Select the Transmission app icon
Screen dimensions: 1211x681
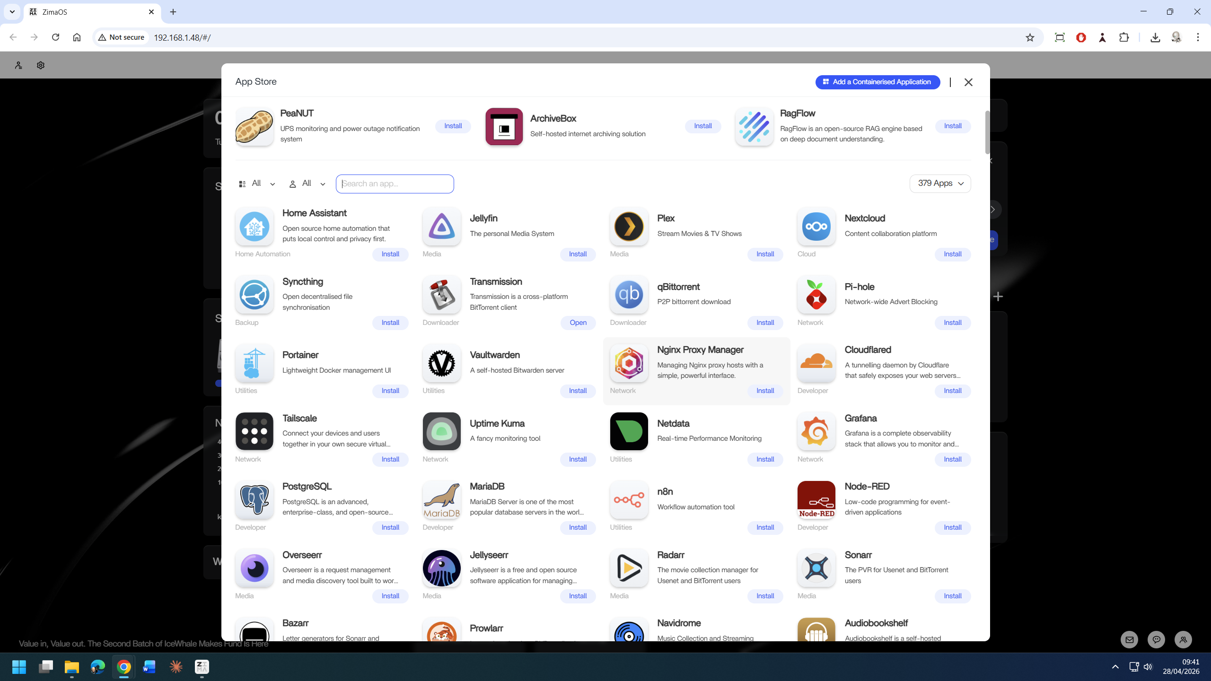pos(441,295)
